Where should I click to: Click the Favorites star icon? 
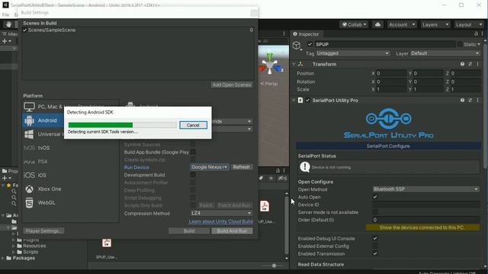[8, 185]
